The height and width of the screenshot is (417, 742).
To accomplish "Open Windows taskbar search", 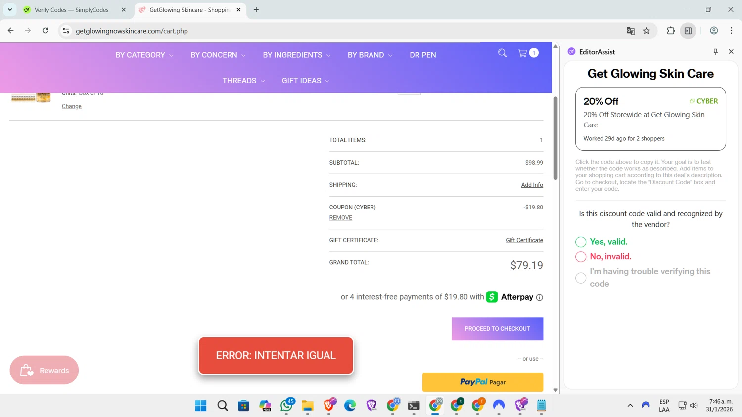I will point(223,406).
